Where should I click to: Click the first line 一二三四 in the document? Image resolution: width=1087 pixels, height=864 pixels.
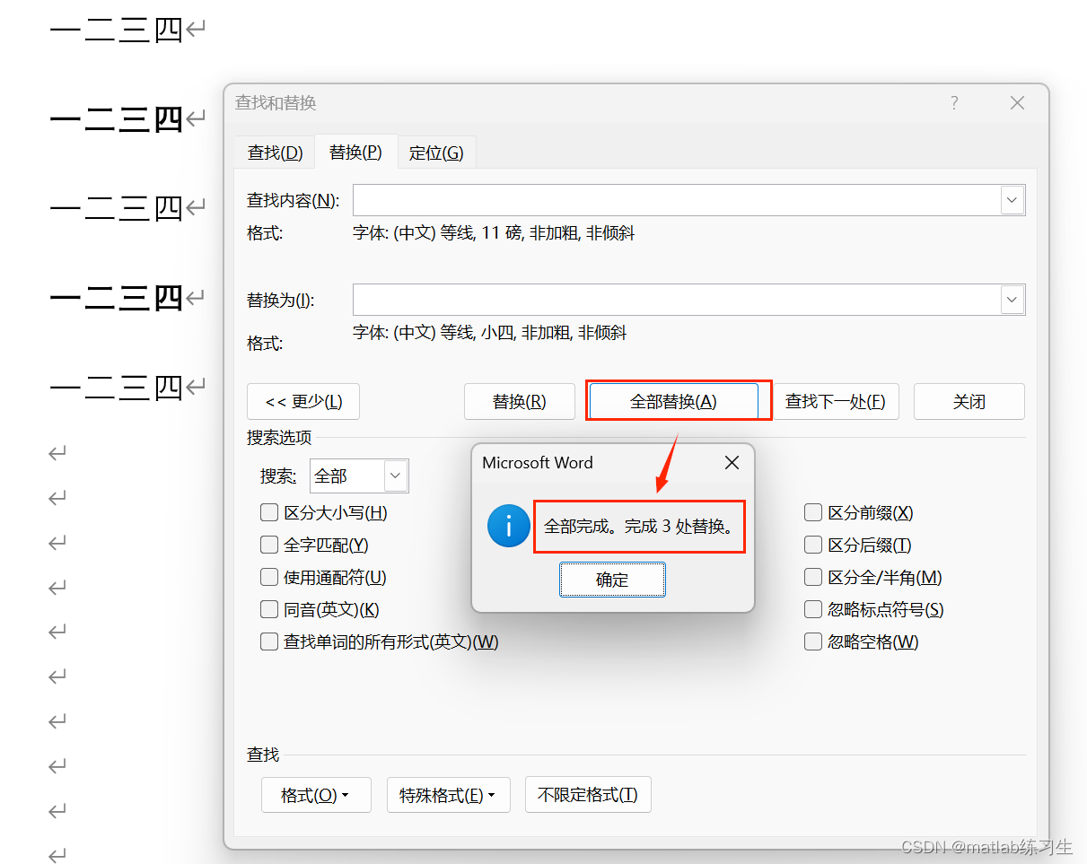click(117, 31)
